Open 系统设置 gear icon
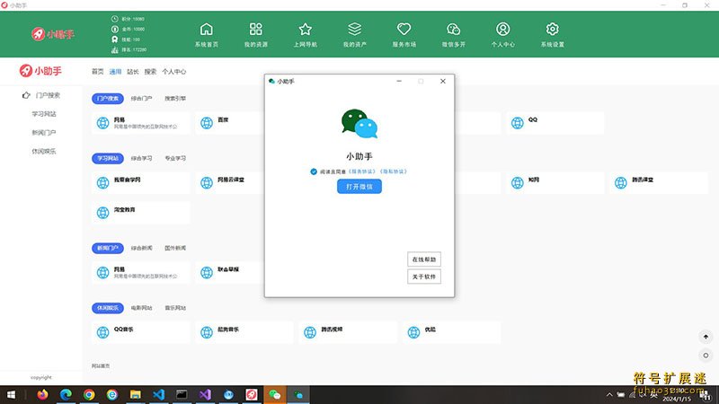 coord(553,30)
